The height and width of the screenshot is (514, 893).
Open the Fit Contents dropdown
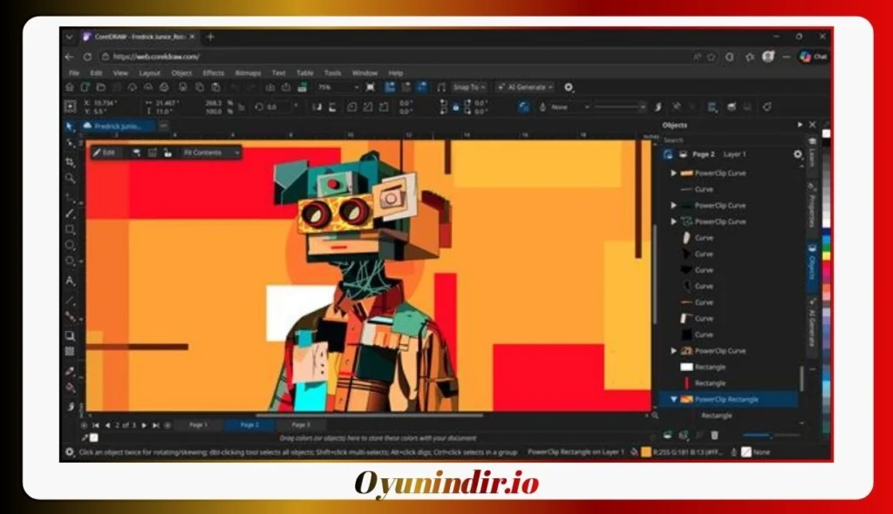211,152
